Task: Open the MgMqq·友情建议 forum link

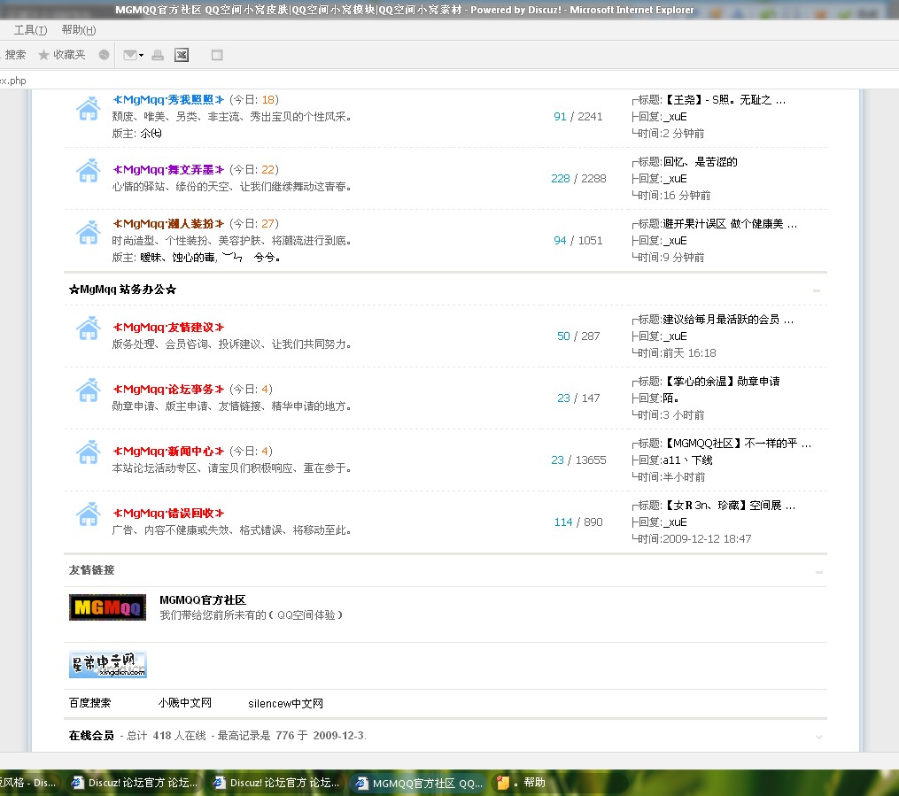Action: (168, 328)
